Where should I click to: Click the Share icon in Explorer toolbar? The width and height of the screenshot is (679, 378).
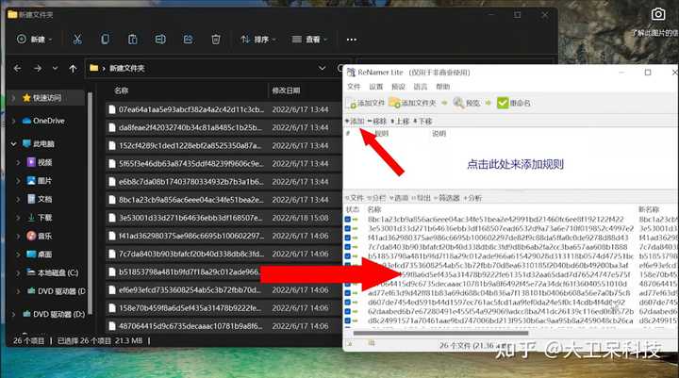pyautogui.click(x=188, y=40)
